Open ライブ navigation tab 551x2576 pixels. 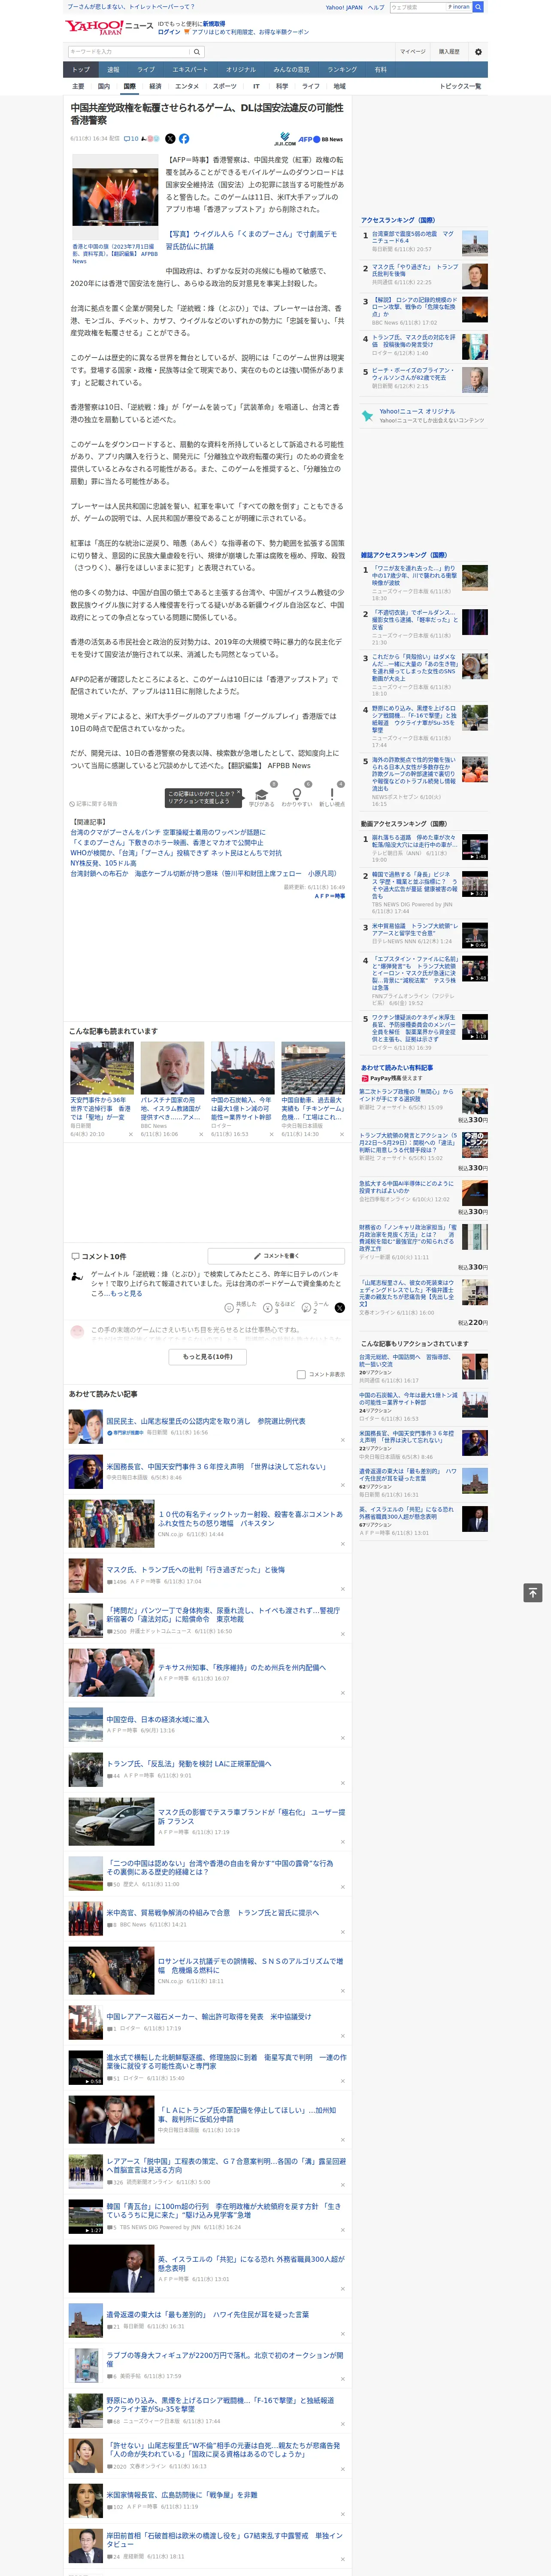coord(146,69)
